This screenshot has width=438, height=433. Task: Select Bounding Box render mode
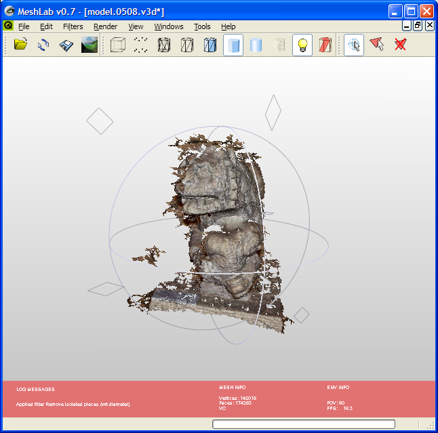coord(118,45)
